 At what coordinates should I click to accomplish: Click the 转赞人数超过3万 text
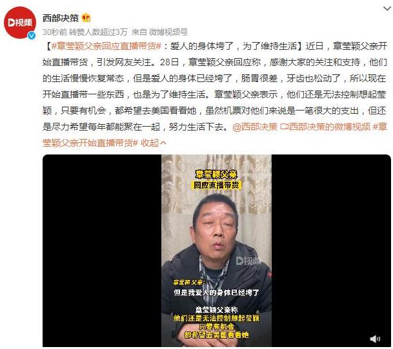click(x=99, y=32)
